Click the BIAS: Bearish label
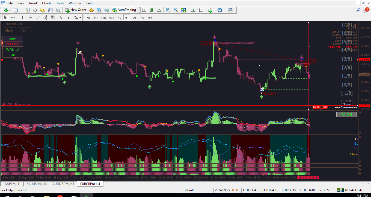 pos(16,105)
